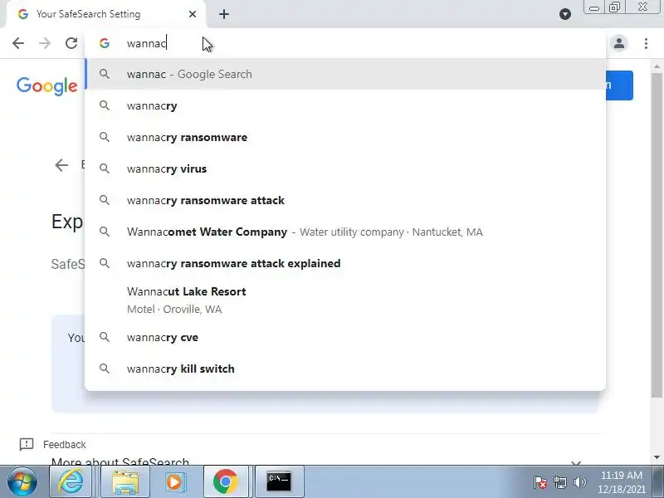Screen dimensions: 664x498
Task: Open the Command Prompt taskbar window
Action: point(279,482)
